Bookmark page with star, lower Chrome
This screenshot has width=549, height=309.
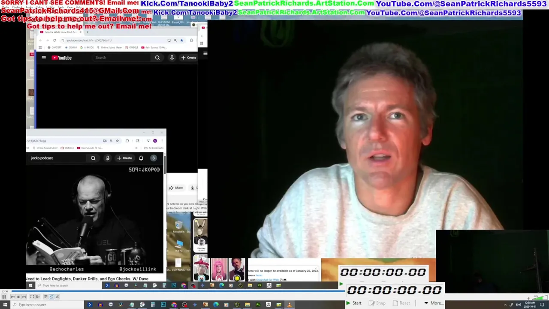[x=117, y=141]
